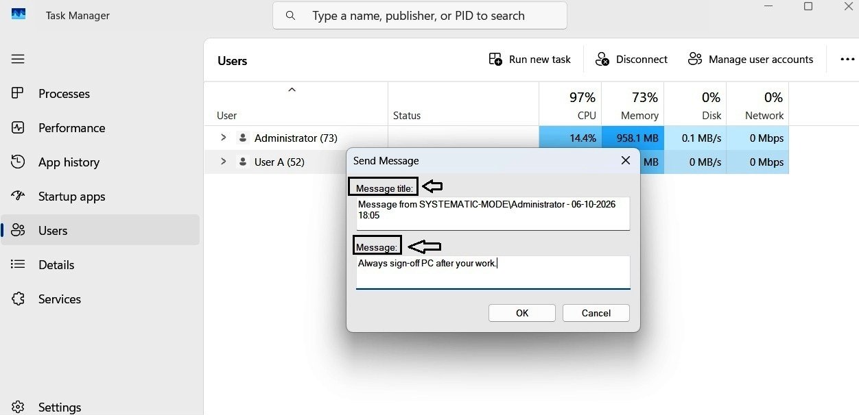
Task: Sort by the User column header
Action: [x=296, y=104]
